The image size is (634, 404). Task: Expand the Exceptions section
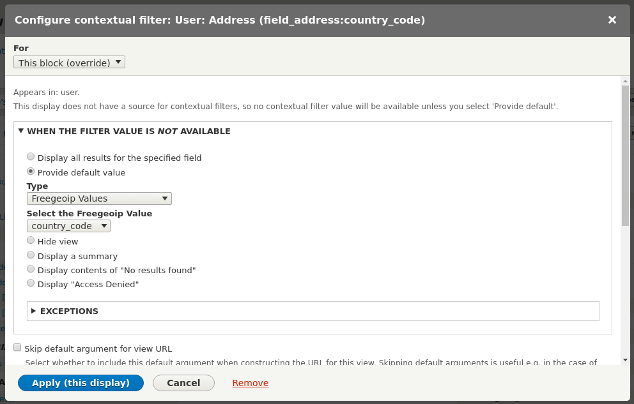click(69, 311)
